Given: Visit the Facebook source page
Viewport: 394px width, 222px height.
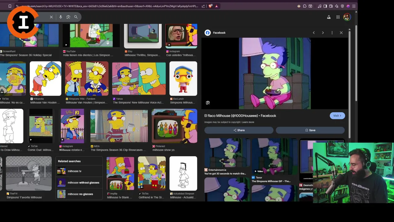Looking at the screenshot, I should pos(337,116).
